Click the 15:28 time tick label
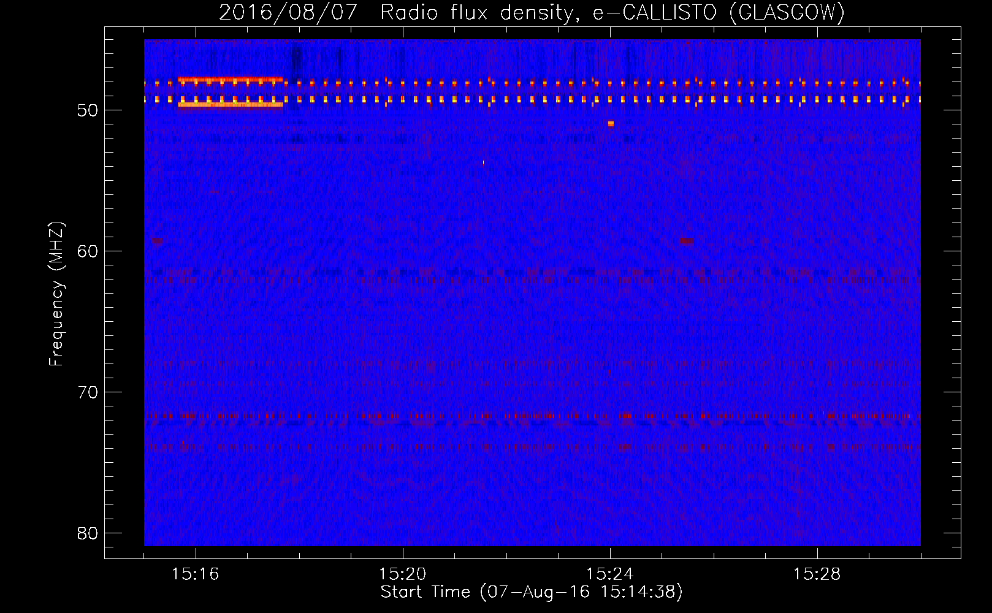Screen dimensions: 992x613 click(x=817, y=574)
